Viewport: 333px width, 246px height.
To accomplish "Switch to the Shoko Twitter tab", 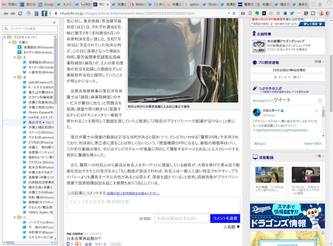I will pos(210,4).
